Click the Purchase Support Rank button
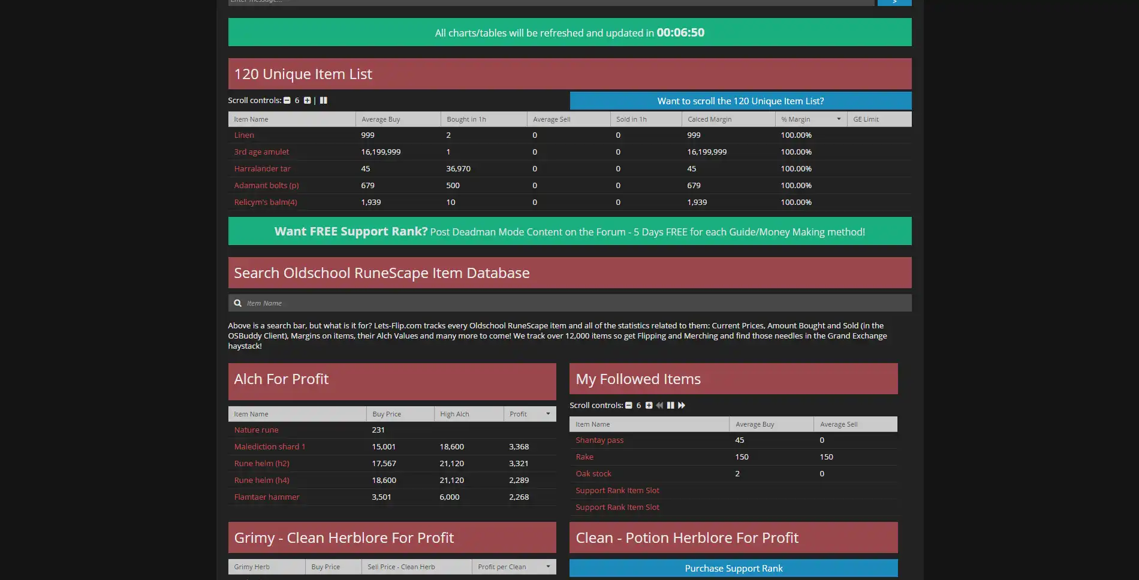Screen dimensions: 1139x580 [x=733, y=568]
